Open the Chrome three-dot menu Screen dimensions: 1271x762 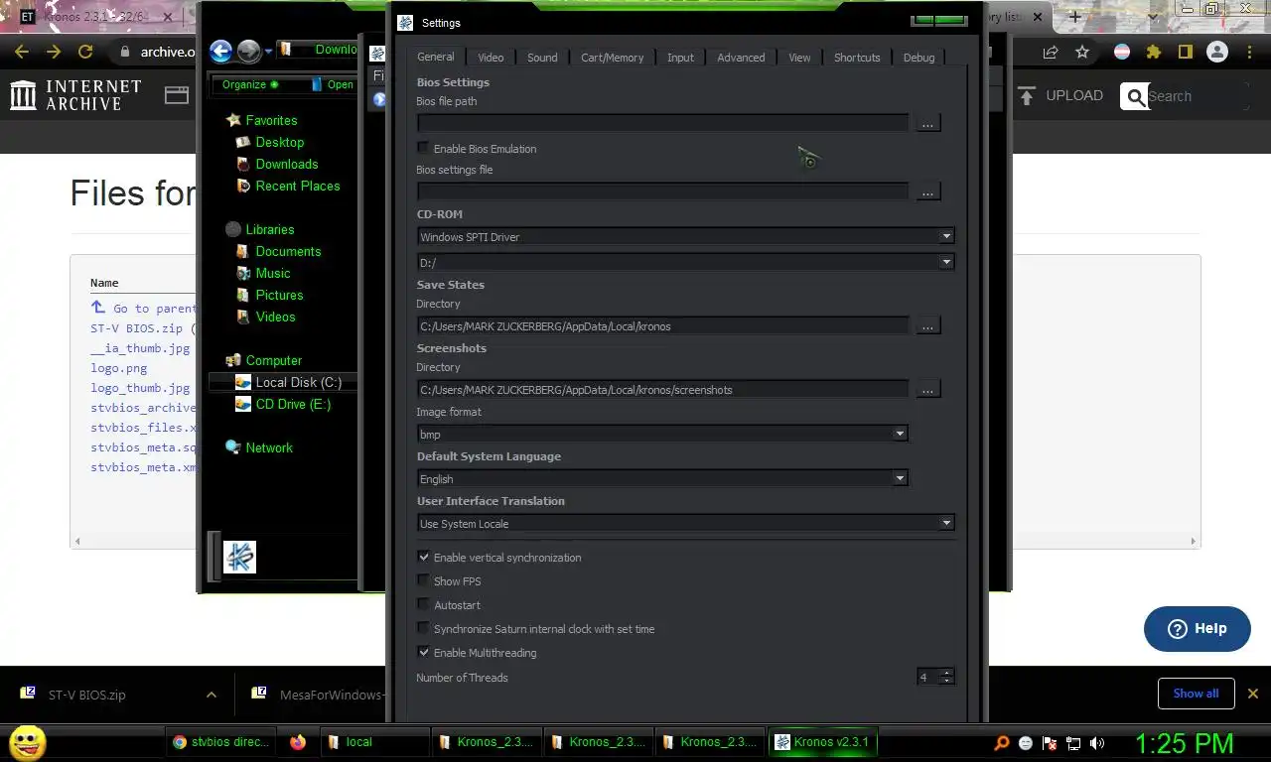tap(1248, 52)
